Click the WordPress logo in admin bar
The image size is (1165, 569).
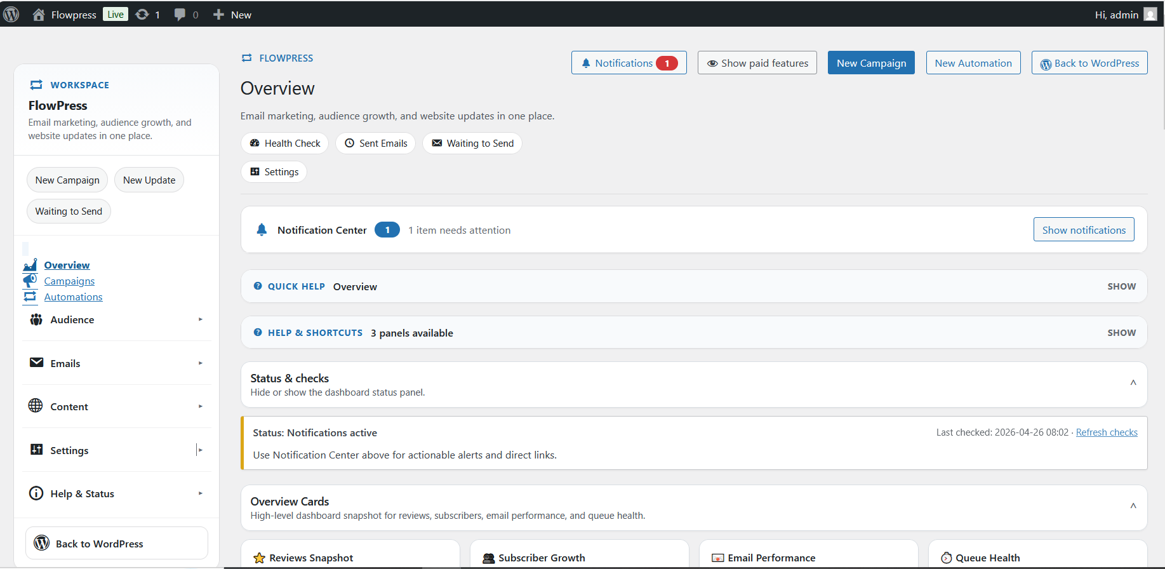coord(11,14)
